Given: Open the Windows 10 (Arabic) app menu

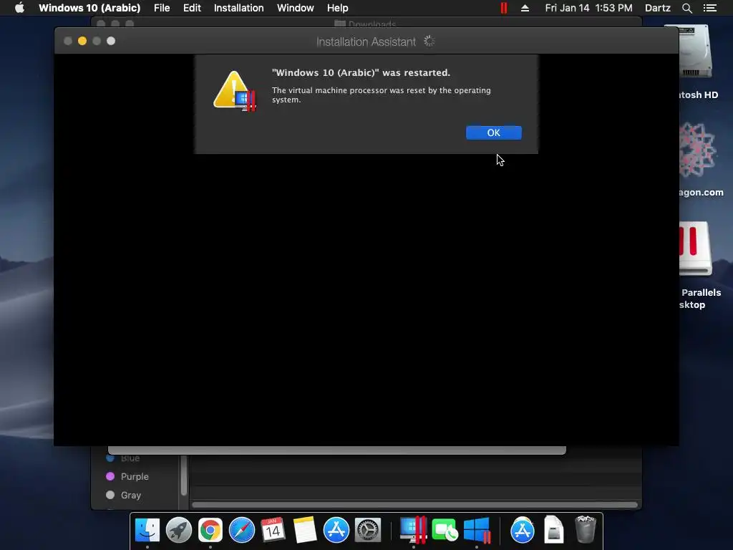Looking at the screenshot, I should (89, 8).
